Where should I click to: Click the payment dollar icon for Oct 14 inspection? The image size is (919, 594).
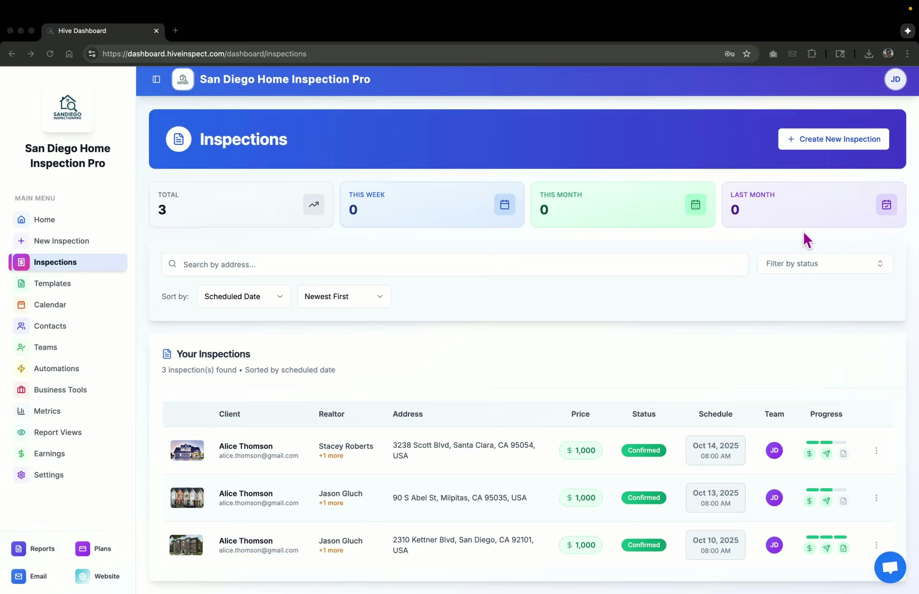[x=809, y=454]
